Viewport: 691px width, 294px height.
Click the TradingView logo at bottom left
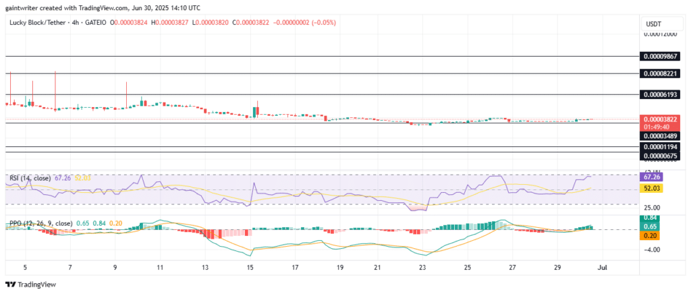pos(30,285)
